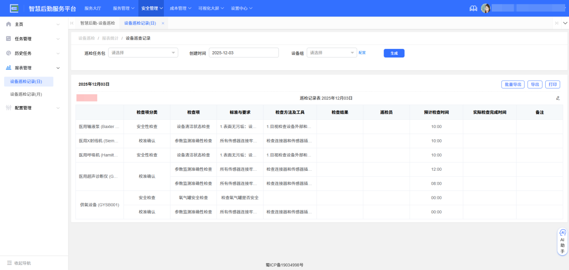
Task: Click the 批量导出 button
Action: (512, 84)
